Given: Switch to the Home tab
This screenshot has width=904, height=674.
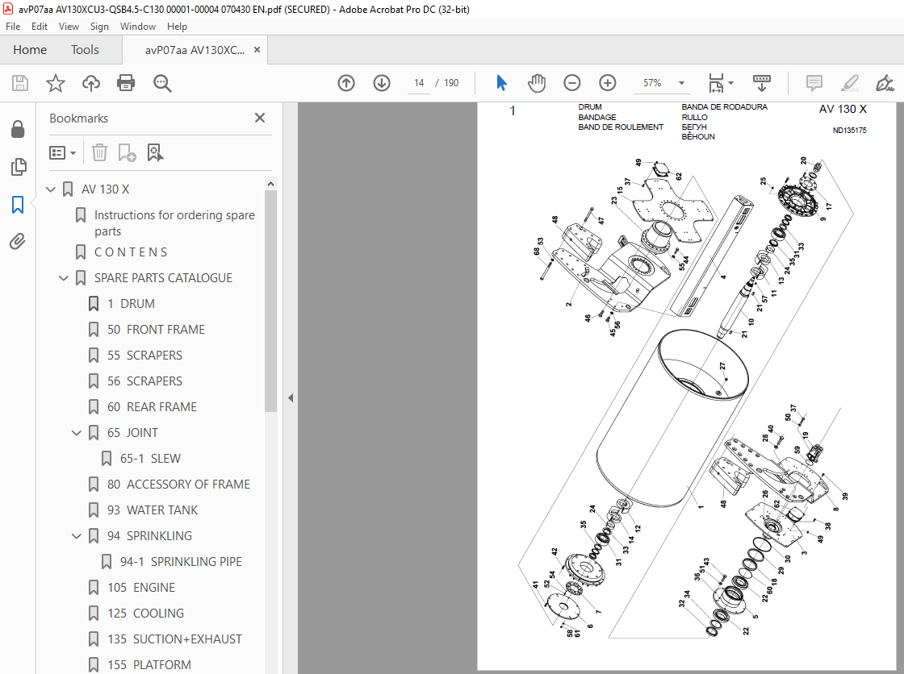Looking at the screenshot, I should (30, 50).
